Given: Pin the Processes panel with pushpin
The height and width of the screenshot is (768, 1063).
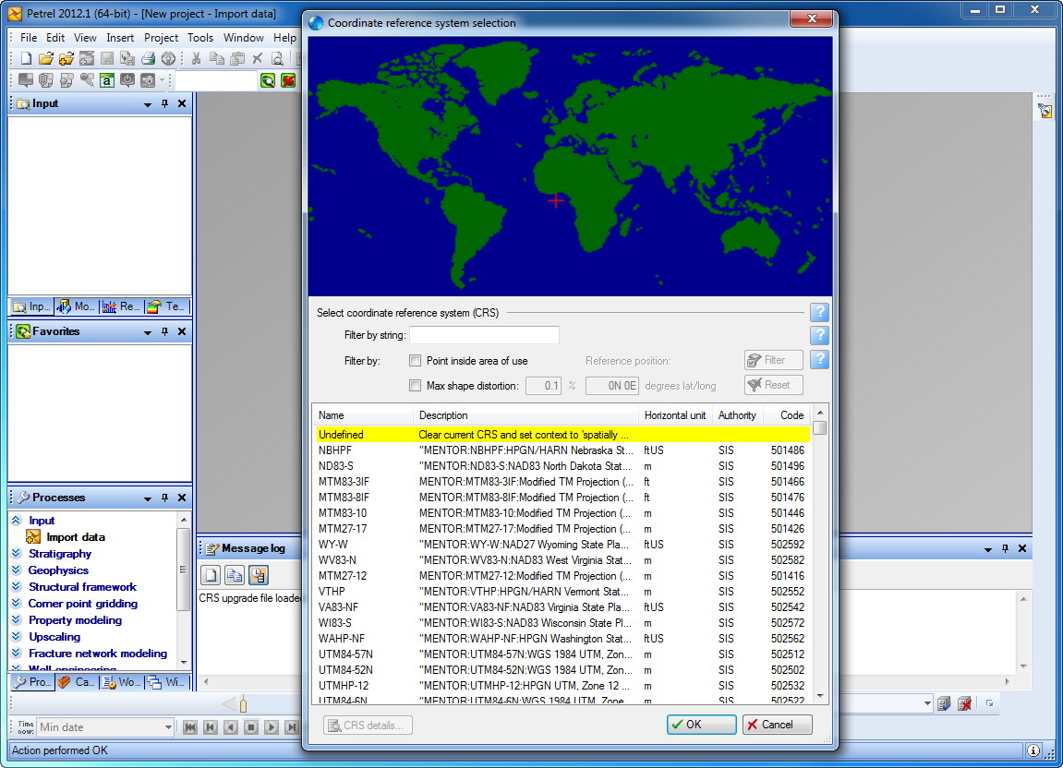Looking at the screenshot, I should [x=164, y=498].
